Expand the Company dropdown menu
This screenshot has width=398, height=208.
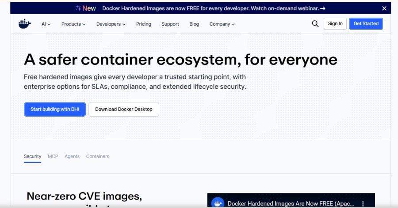[222, 24]
